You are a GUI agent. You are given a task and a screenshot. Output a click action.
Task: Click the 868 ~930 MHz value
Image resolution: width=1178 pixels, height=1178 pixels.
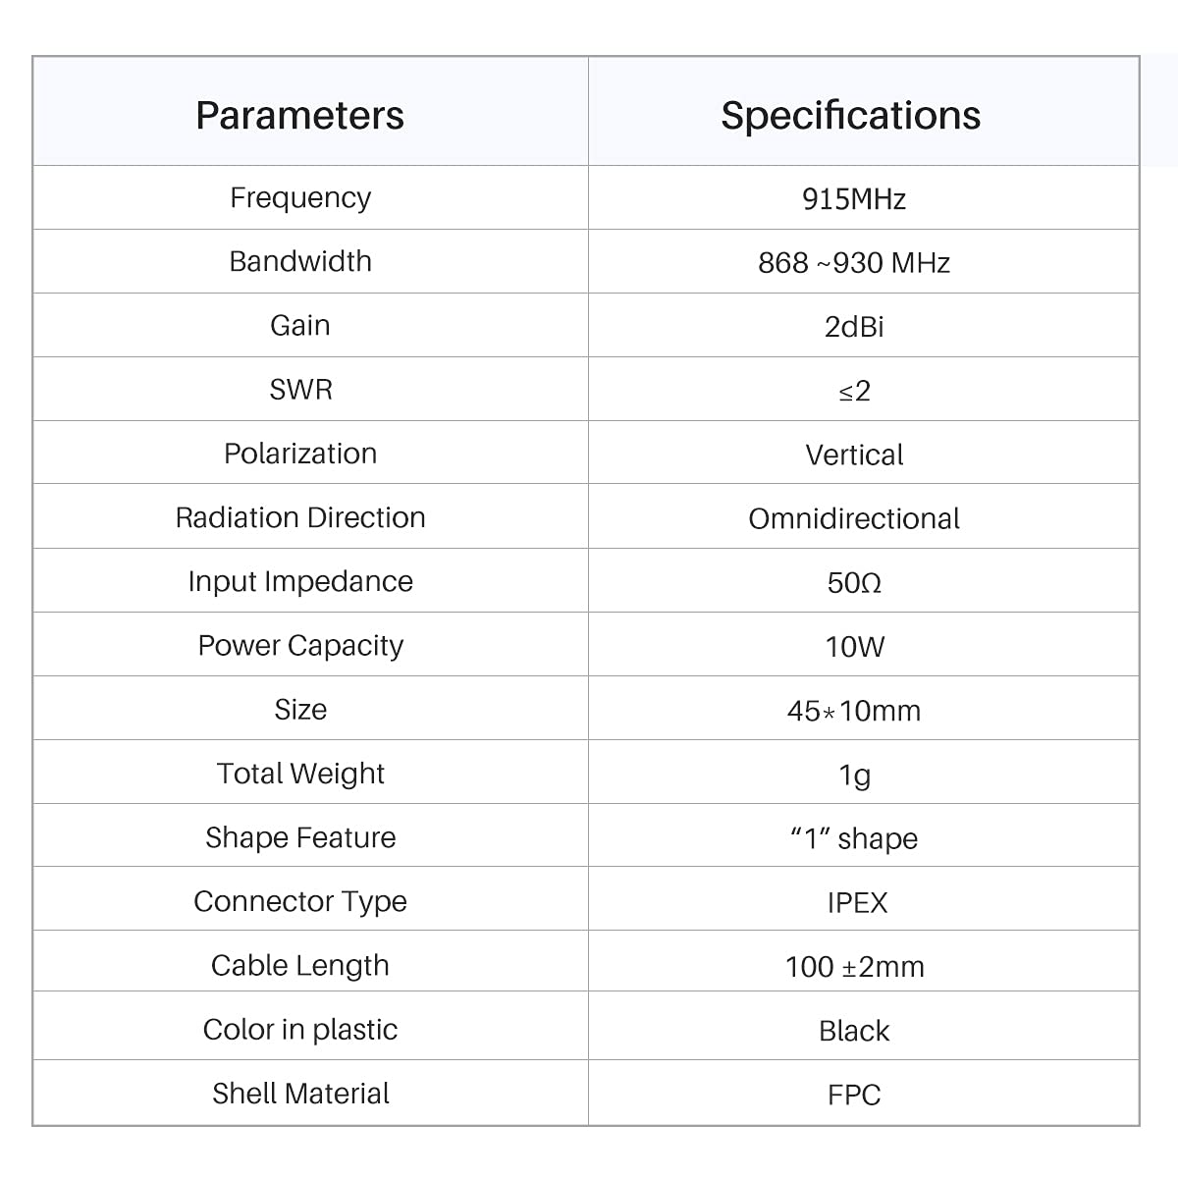click(x=854, y=263)
